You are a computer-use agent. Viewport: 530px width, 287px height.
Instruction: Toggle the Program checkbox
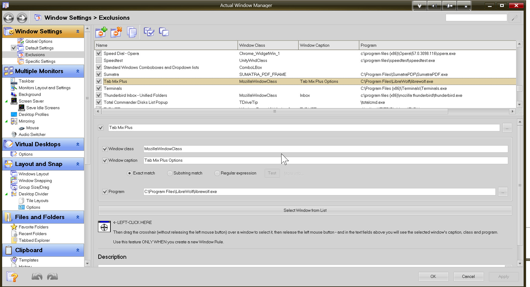pyautogui.click(x=105, y=192)
